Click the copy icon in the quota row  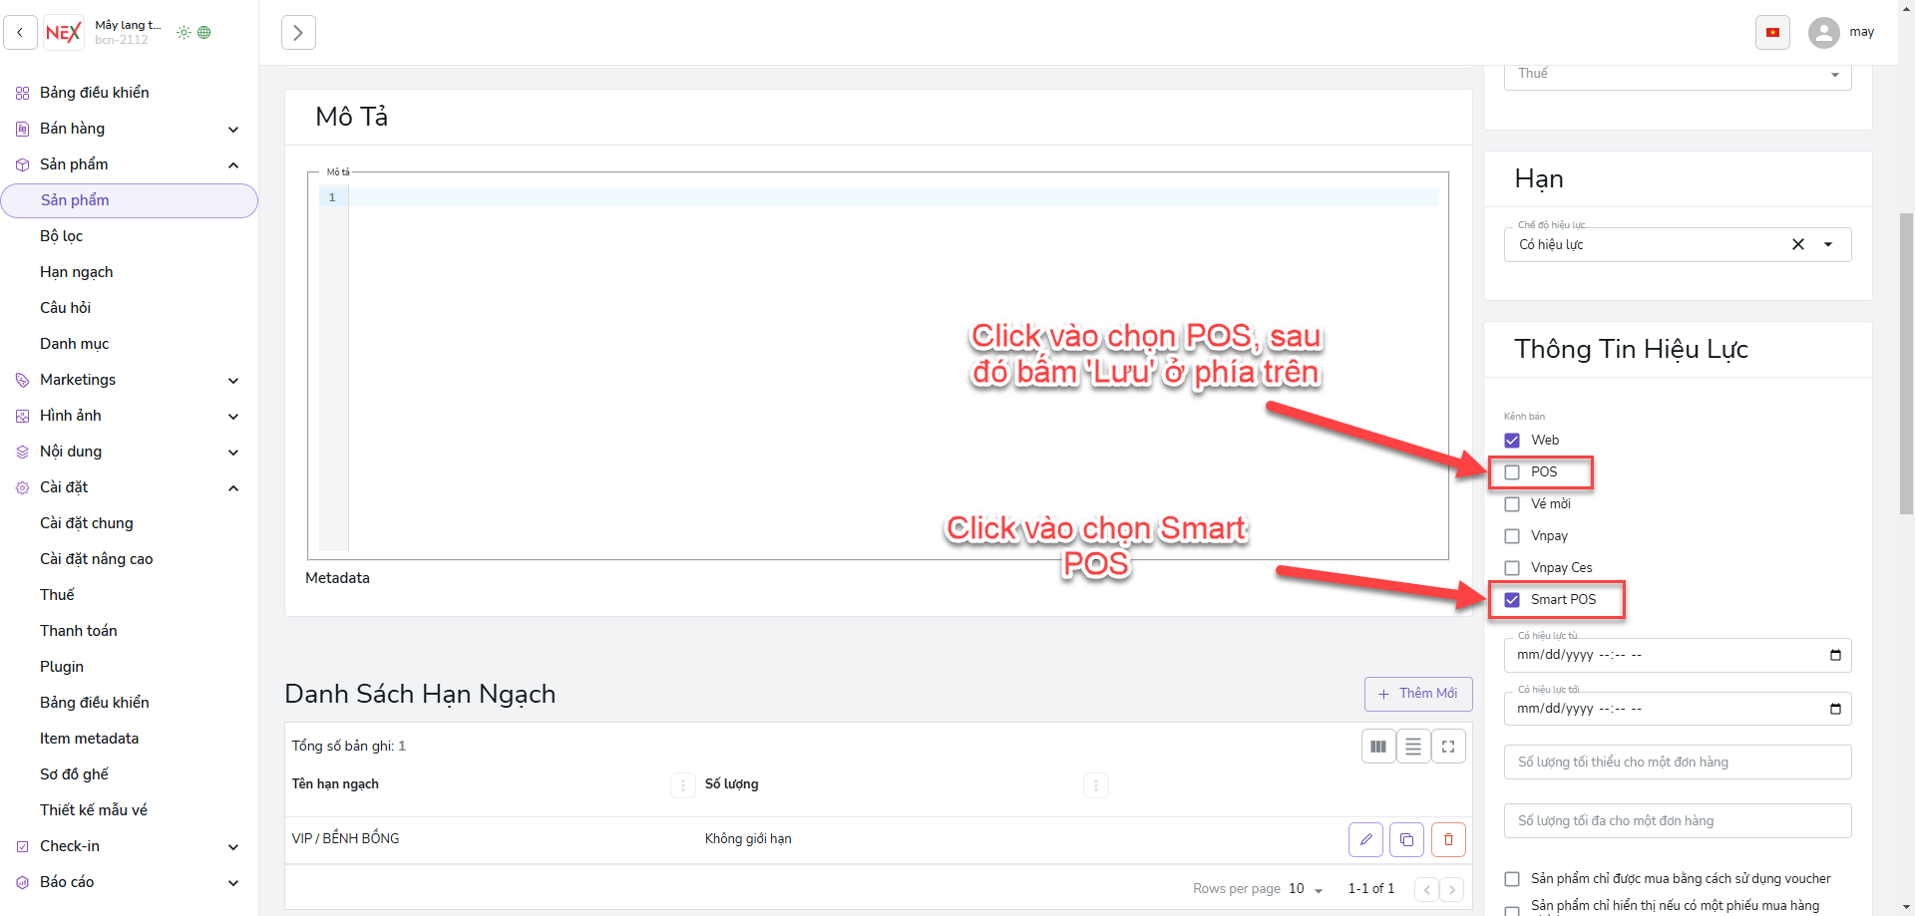[x=1406, y=839]
